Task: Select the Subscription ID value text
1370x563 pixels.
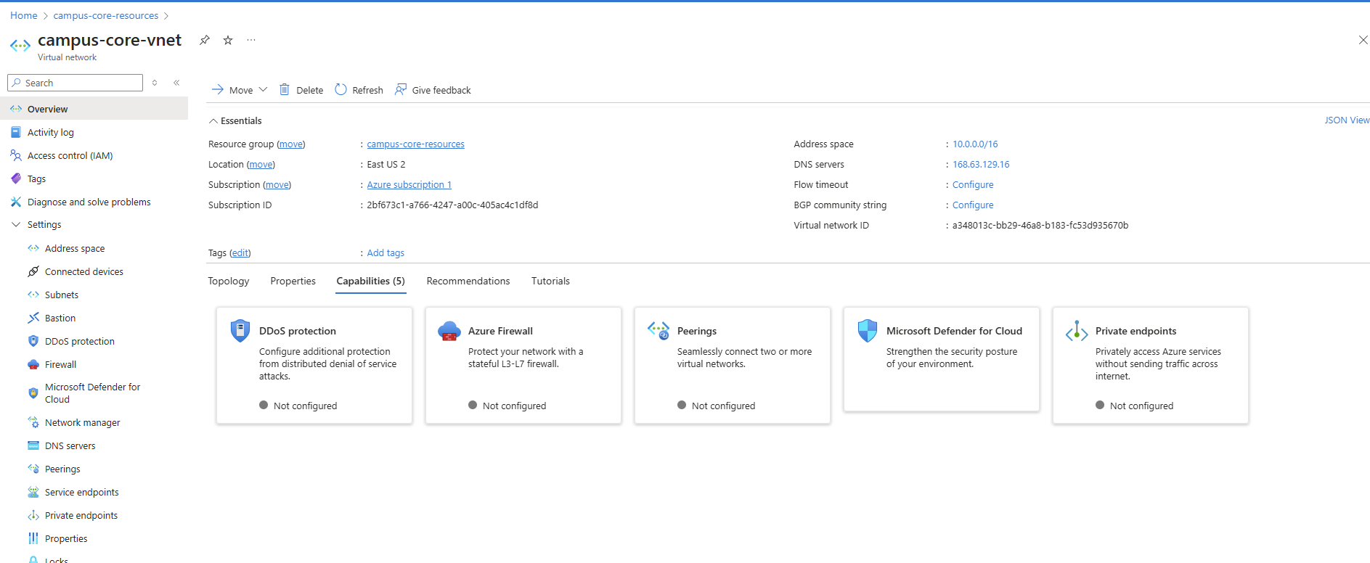Action: (452, 205)
